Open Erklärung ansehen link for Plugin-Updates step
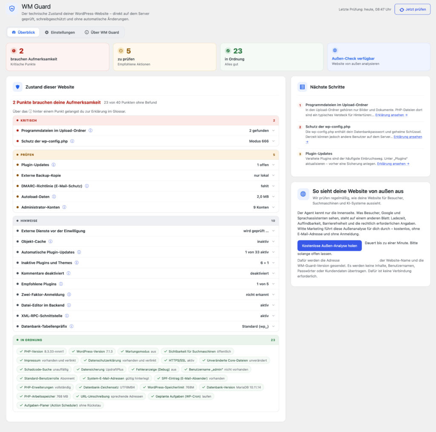 [393, 164]
